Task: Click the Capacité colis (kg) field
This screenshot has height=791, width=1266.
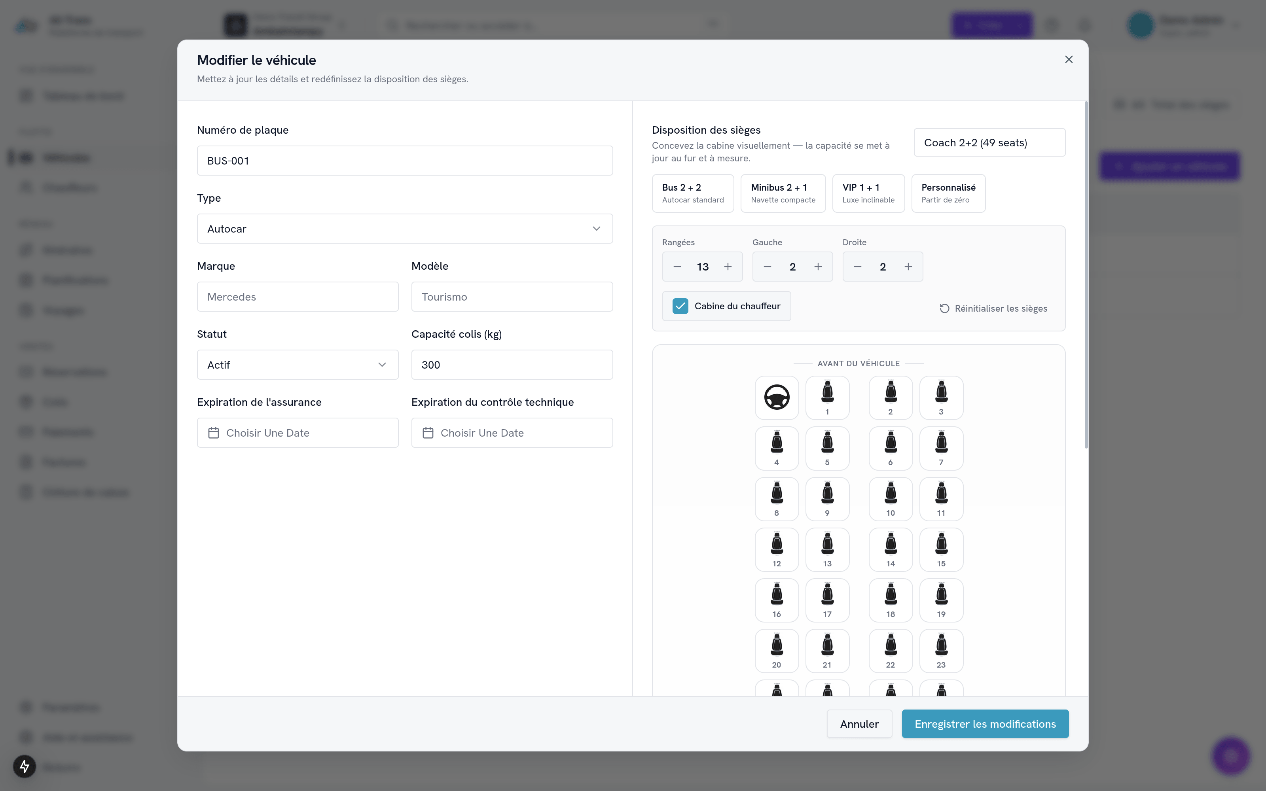Action: [512, 365]
